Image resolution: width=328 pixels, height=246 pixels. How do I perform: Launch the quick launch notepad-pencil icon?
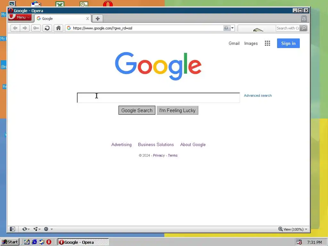click(x=27, y=242)
